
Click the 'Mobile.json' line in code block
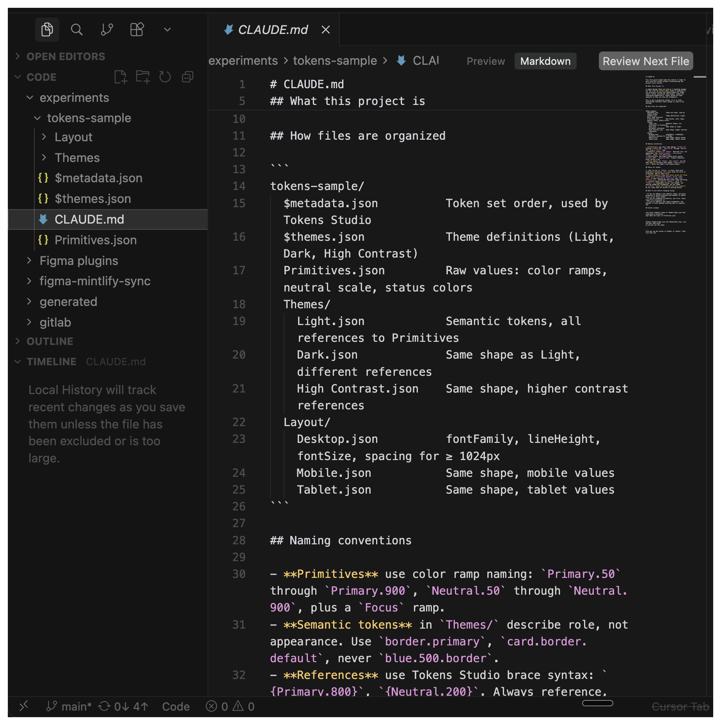(334, 473)
